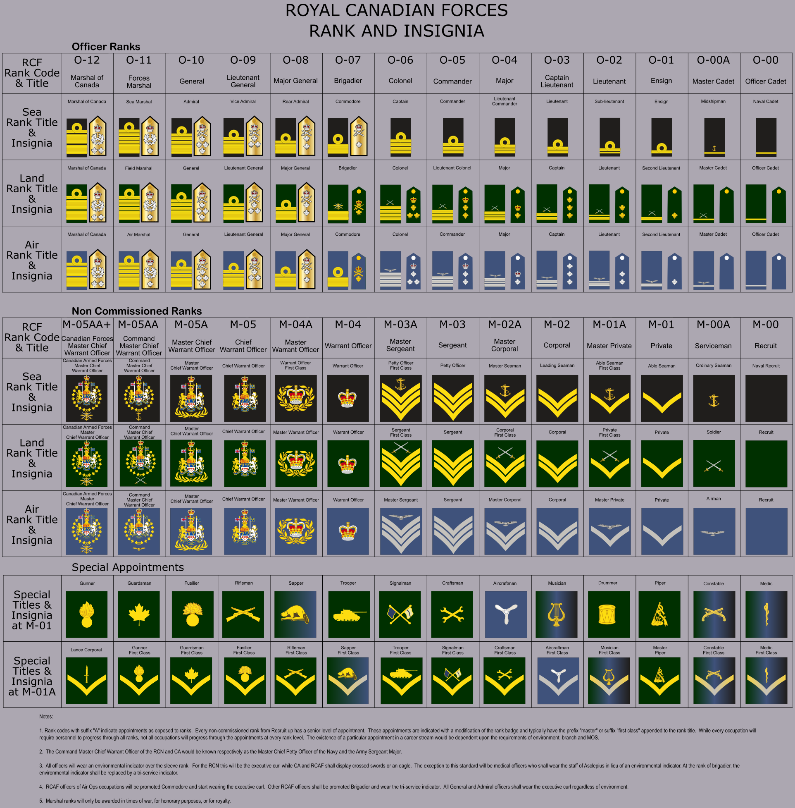Select the 'M-00' rank code heading
The height and width of the screenshot is (808, 795).
click(766, 325)
